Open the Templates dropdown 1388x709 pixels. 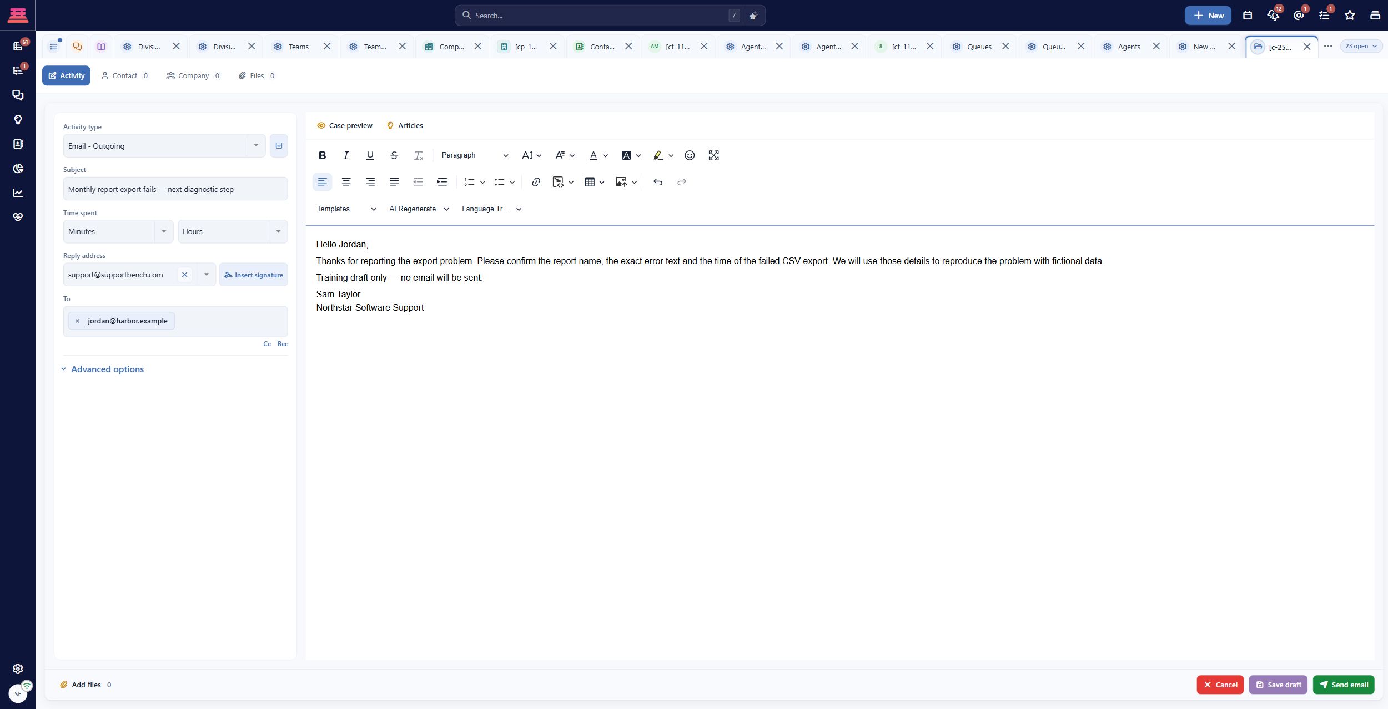(x=346, y=209)
